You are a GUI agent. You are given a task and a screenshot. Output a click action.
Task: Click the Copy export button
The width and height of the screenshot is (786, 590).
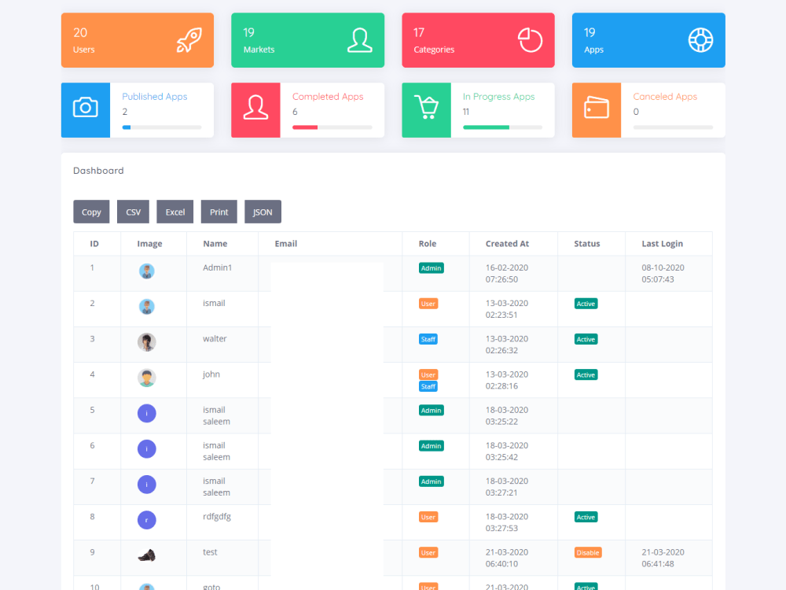pyautogui.click(x=91, y=212)
